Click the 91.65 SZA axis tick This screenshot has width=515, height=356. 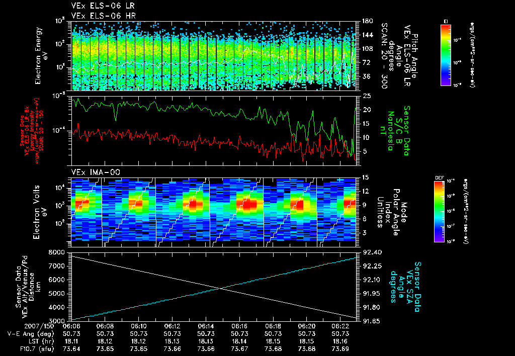[x=373, y=321]
